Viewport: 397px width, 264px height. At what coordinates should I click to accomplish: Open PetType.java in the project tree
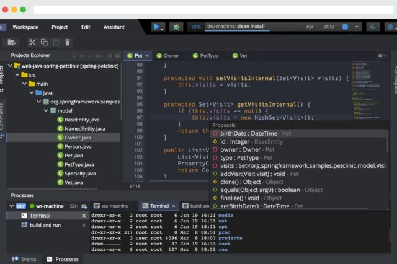[x=79, y=165]
